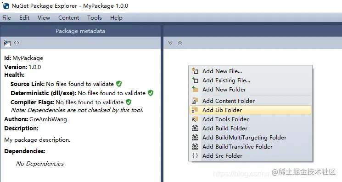342x182 pixels.
Task: Click the Add Tools Folder icon
Action: pos(195,119)
